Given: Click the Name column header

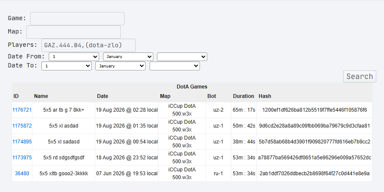Looking at the screenshot, I should [41, 96].
